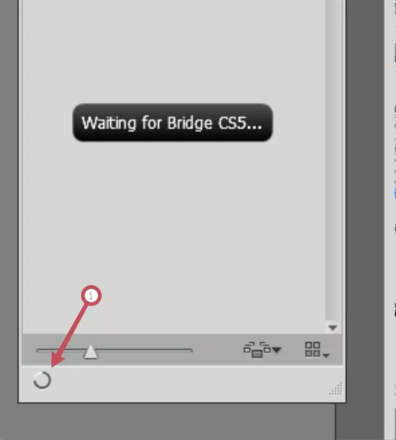Click the red arrow head above the spinner
The width and height of the screenshot is (396, 440).
(x=57, y=361)
